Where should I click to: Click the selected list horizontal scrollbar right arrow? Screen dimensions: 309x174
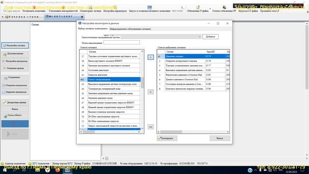(x=228, y=132)
